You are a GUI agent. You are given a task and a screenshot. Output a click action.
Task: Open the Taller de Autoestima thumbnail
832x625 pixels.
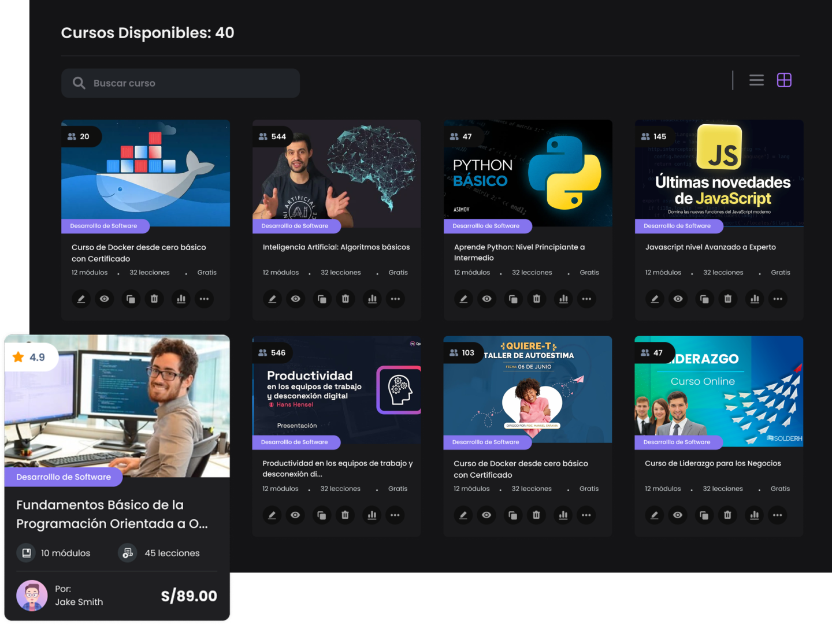tap(528, 389)
